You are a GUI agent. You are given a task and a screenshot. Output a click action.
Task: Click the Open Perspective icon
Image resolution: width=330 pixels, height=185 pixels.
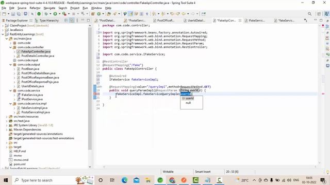[x=319, y=14]
